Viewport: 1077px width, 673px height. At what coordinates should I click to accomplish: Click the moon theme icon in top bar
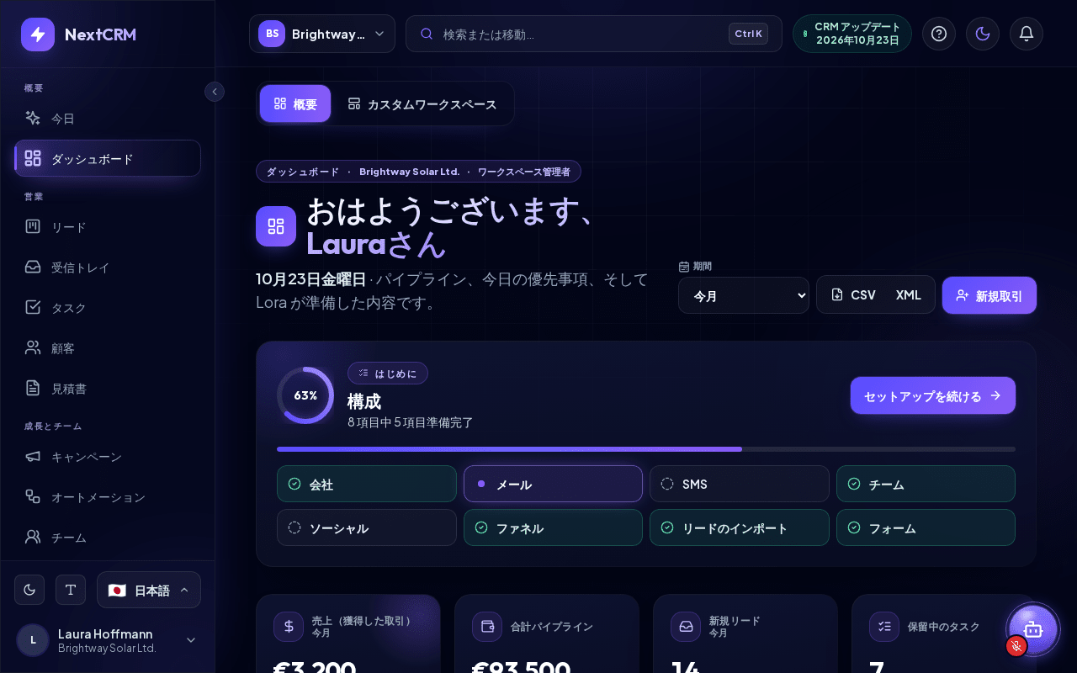(983, 34)
